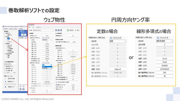Click the 最大臨界張力 field showing 350
The width and height of the screenshot is (180, 101).
[165, 73]
